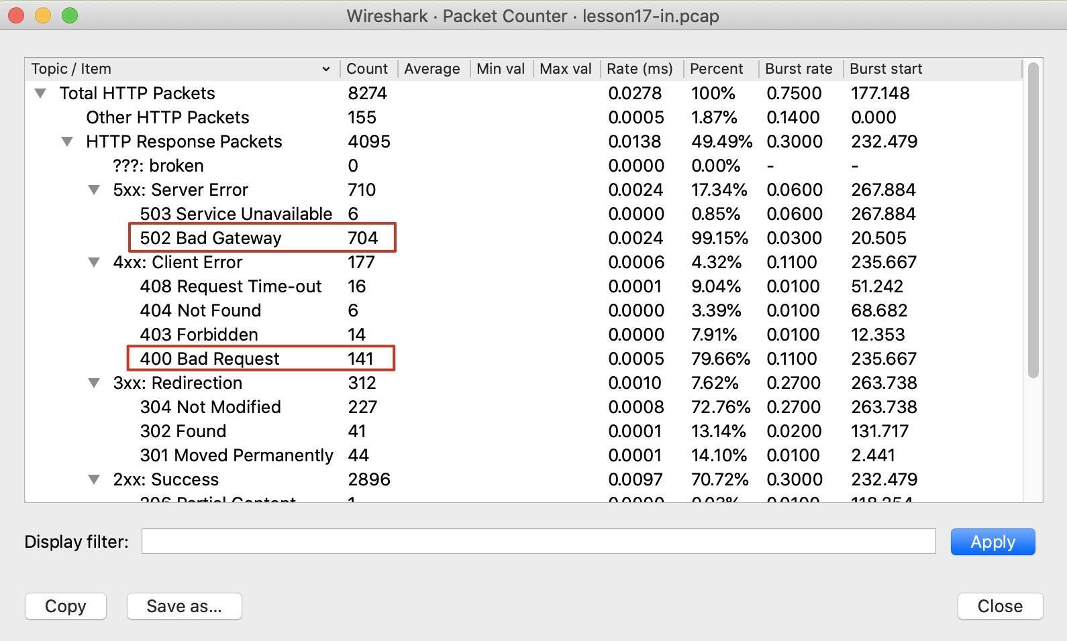Viewport: 1067px width, 641px height.
Task: Click the vertical scrollbar of the table
Action: click(1033, 221)
